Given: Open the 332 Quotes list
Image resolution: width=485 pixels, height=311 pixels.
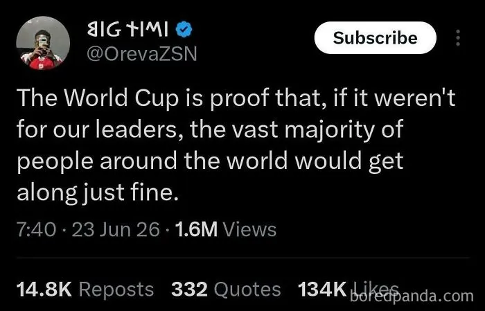Looking at the screenshot, I should point(226,290).
